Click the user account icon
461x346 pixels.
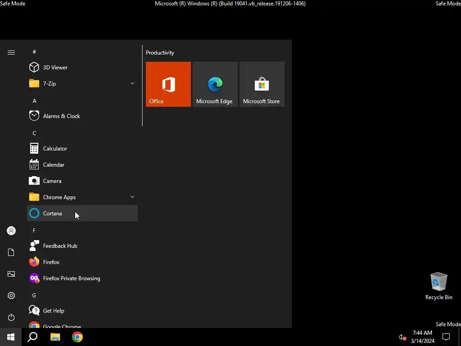pos(11,231)
